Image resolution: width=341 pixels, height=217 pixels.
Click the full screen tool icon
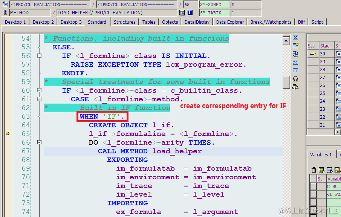point(295,63)
